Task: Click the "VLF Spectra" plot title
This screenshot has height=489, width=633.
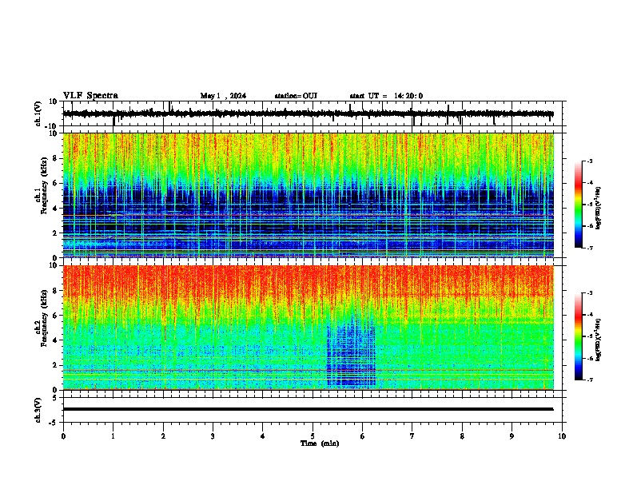Action: click(x=90, y=96)
